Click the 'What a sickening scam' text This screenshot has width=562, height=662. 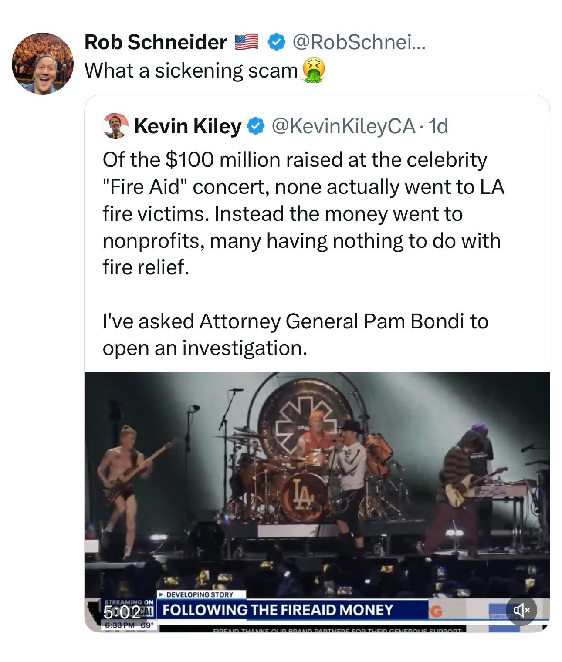click(x=191, y=71)
